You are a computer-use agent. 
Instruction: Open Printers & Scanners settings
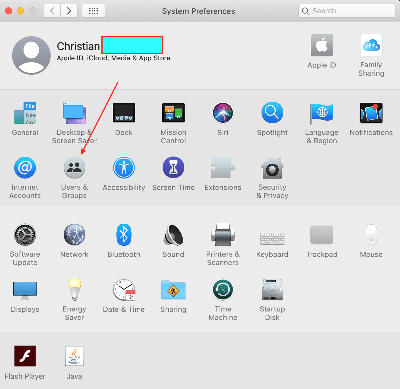coord(223,235)
